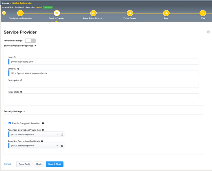The height and width of the screenshot is (171, 212).
Task: Click the Access breadcrumb
Action: [x=5, y=3]
